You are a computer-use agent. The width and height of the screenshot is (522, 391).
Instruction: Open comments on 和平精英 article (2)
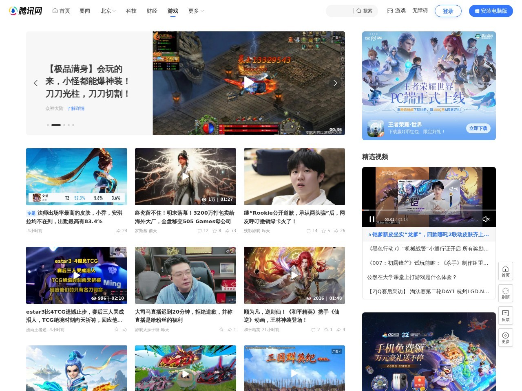[316, 329]
